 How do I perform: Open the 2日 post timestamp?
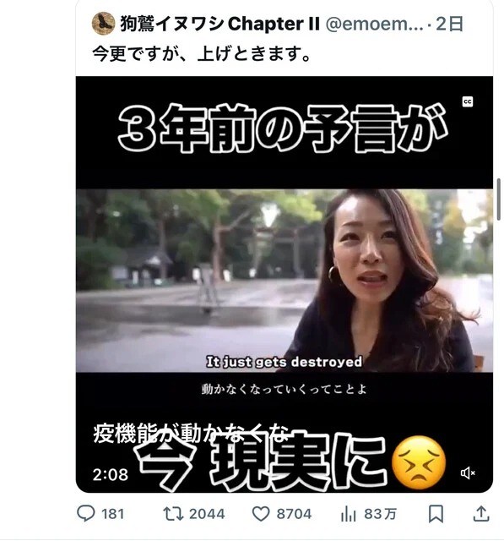449,24
